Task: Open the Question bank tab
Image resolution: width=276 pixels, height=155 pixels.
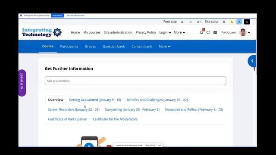Action: coord(114,46)
